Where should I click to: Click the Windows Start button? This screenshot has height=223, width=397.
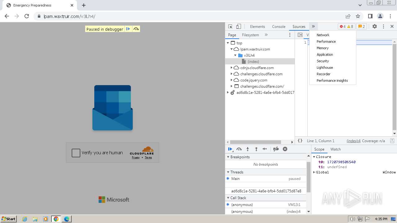[x=9, y=219]
